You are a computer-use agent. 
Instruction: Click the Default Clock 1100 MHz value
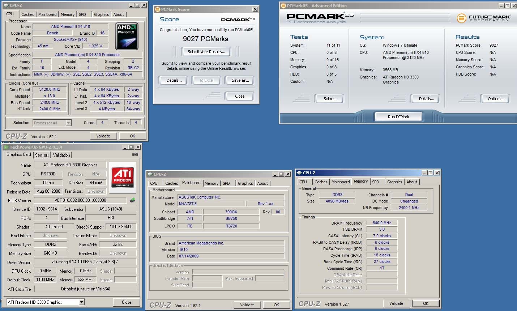coord(45,280)
